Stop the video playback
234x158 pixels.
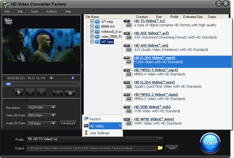coord(42,92)
